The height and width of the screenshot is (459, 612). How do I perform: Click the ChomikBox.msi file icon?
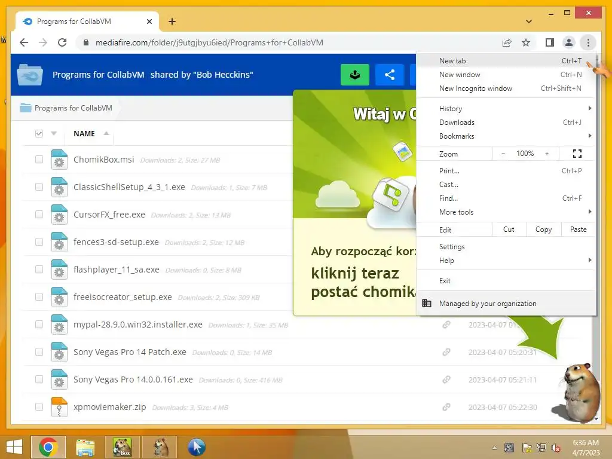[59, 160]
